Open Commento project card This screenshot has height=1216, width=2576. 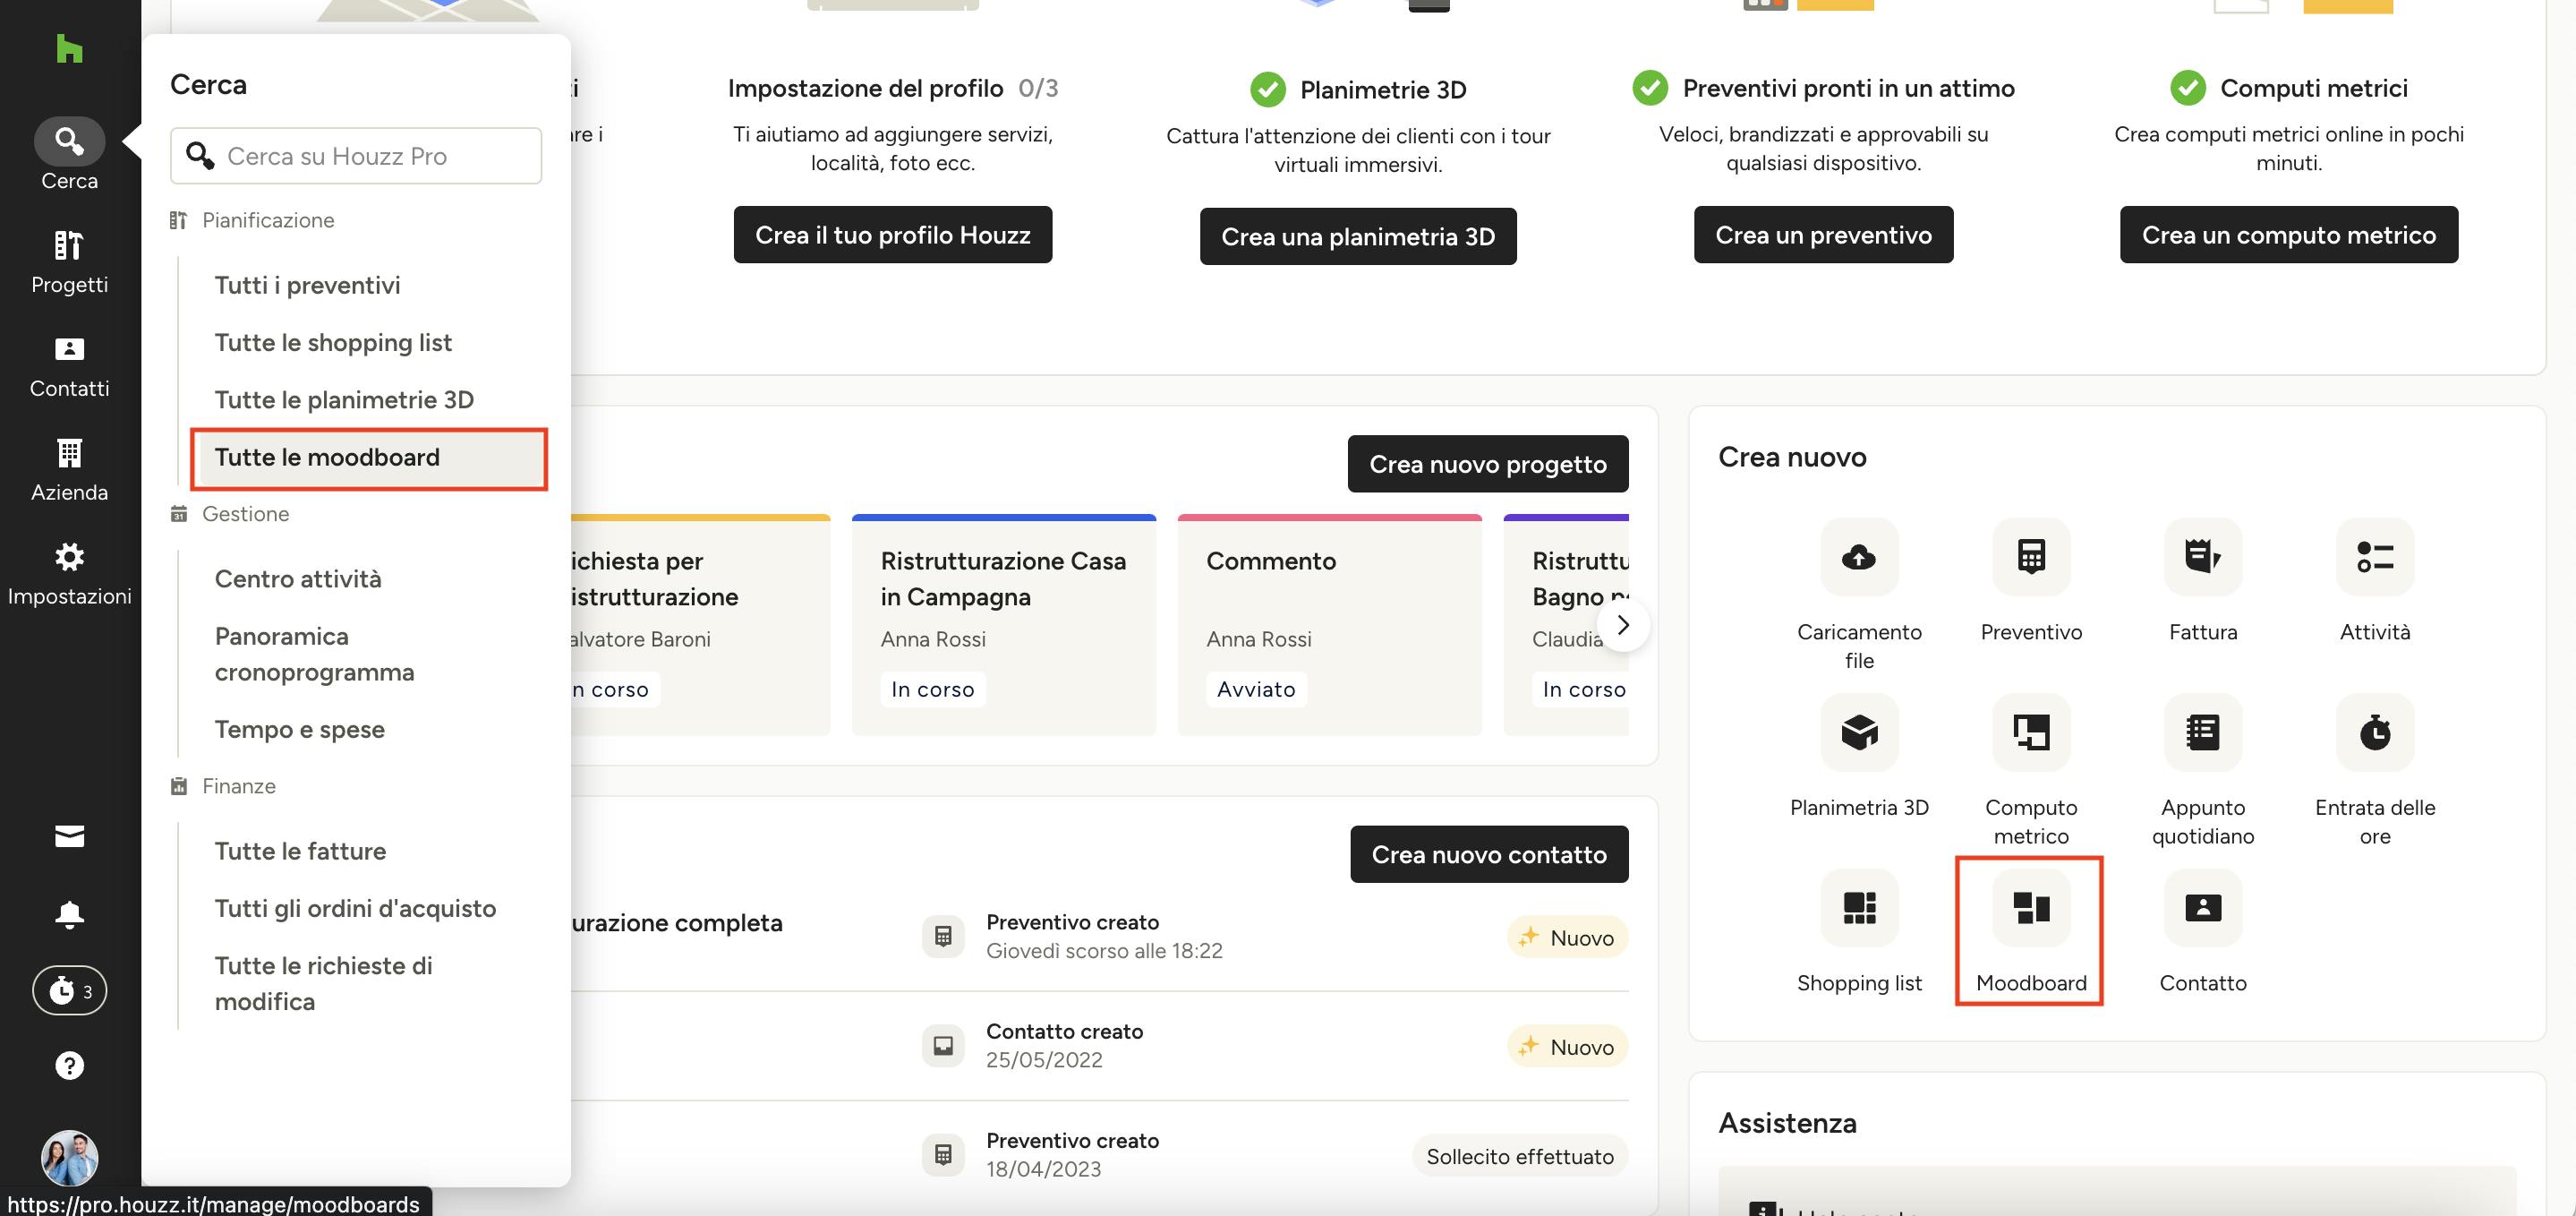coord(1329,624)
